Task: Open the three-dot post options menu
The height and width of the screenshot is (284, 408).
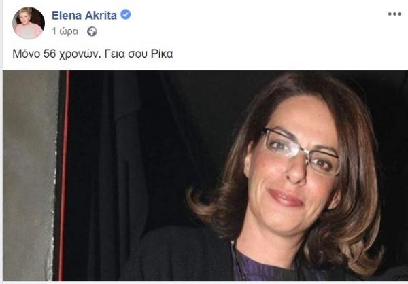Action: click(394, 14)
